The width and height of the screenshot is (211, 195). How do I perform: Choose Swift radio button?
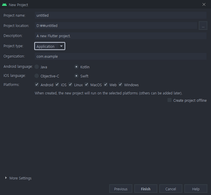[76, 76]
